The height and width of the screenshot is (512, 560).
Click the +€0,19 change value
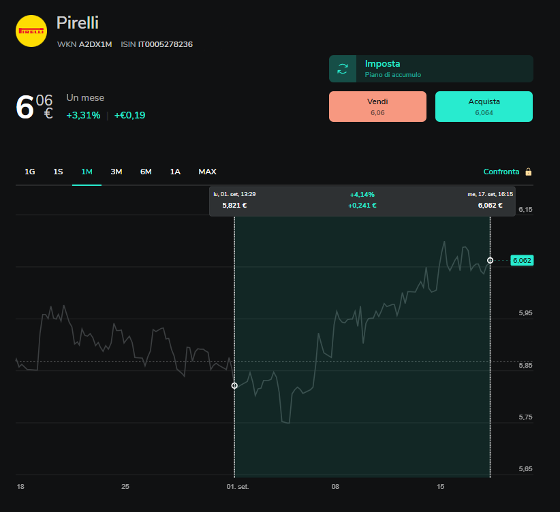pos(129,115)
